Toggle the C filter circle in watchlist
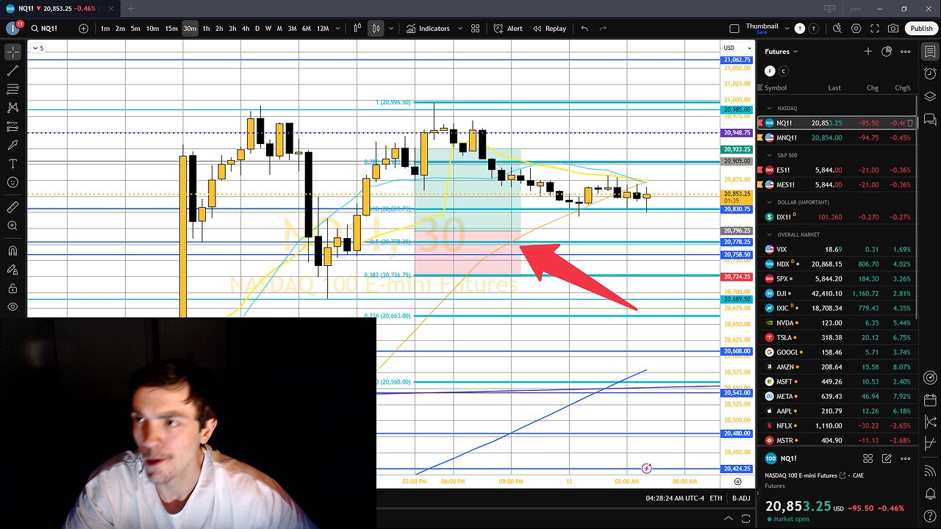This screenshot has width=941, height=529. click(783, 71)
